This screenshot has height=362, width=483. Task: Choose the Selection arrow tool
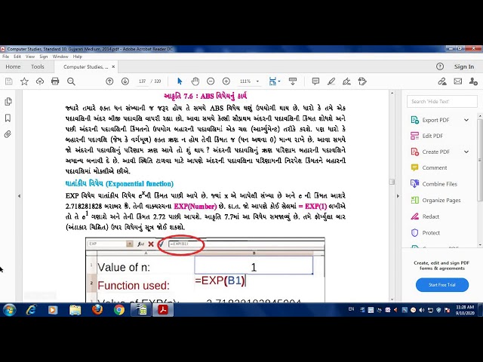(180, 81)
